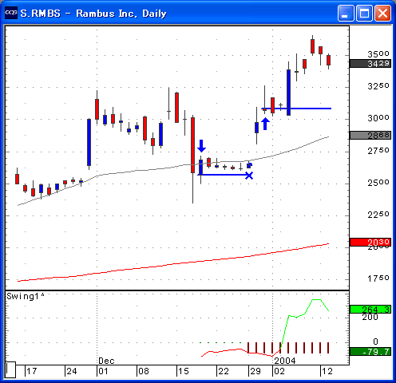396x383 pixels.
Task: Click the long red candle below the down arrow
Action: tap(192, 145)
